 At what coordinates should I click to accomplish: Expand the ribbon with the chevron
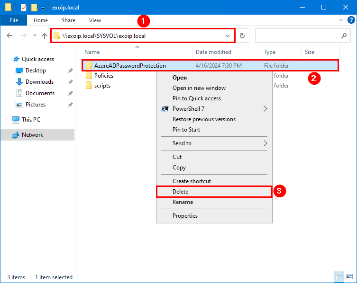click(340, 20)
